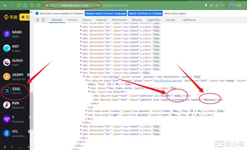Screen dimensions: 247x150
Task: Collapse the css-1i2jvtf div node
Action: pos(89,92)
